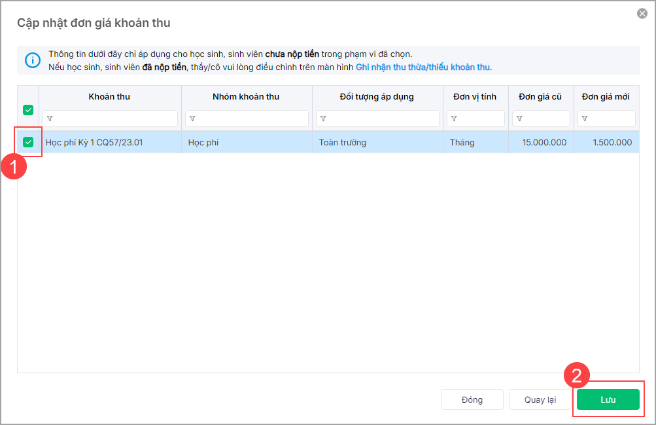
Task: Uncheck the Học phí Kỳ 1 row checkbox
Action: pyautogui.click(x=28, y=142)
